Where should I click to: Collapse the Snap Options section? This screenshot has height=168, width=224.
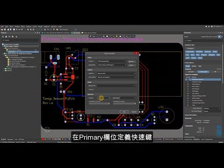[x=185, y=63]
